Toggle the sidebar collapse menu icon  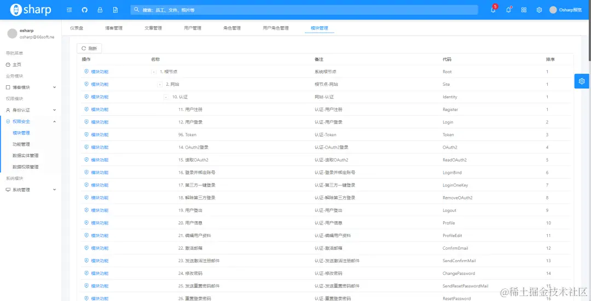coord(69,10)
